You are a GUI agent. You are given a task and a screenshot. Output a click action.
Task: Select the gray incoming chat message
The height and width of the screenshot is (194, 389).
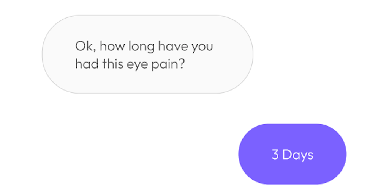pyautogui.click(x=147, y=55)
